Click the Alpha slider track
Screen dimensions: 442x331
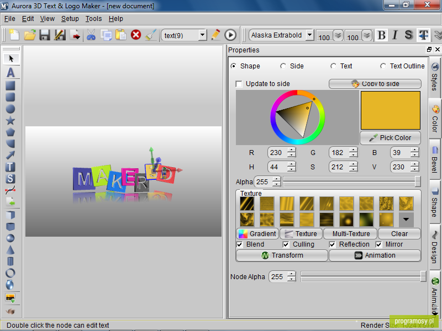tap(351, 181)
